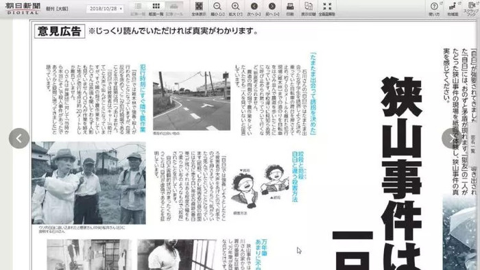Switch to page grid view
The height and width of the screenshot is (270, 480).
156,8
